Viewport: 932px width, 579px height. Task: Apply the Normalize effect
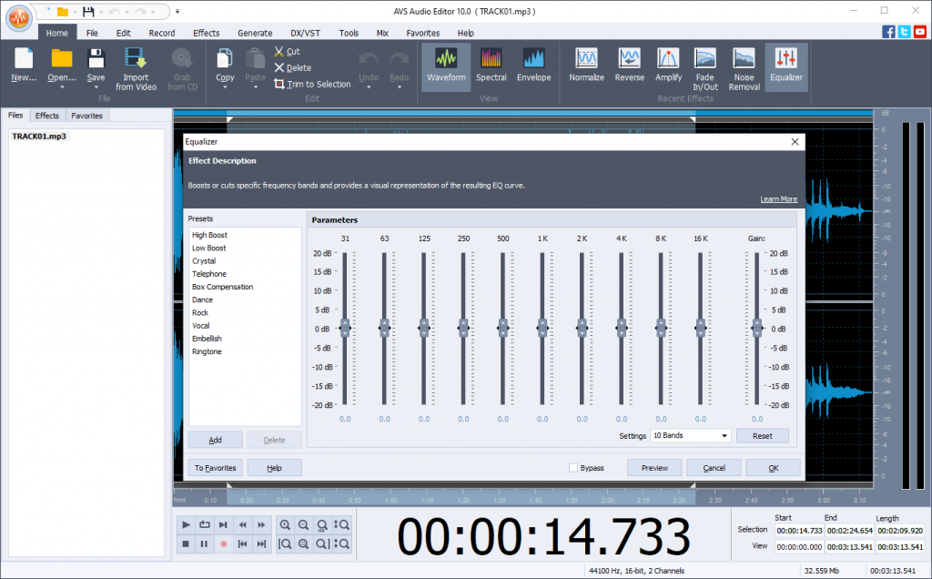(x=586, y=66)
